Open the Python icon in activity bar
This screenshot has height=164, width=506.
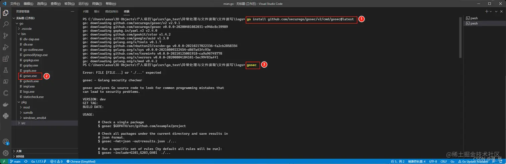click(x=6, y=116)
